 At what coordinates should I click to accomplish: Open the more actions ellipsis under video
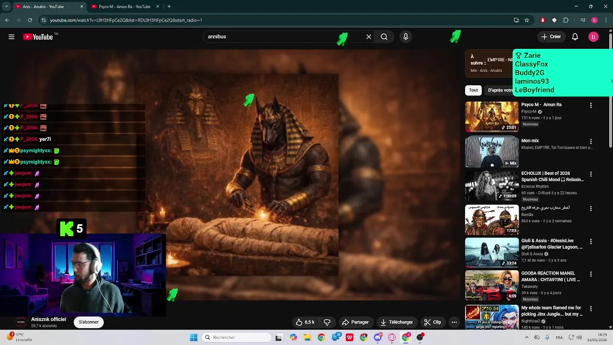[454, 322]
